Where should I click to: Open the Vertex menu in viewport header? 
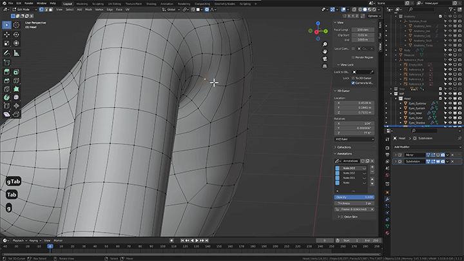tap(99, 10)
